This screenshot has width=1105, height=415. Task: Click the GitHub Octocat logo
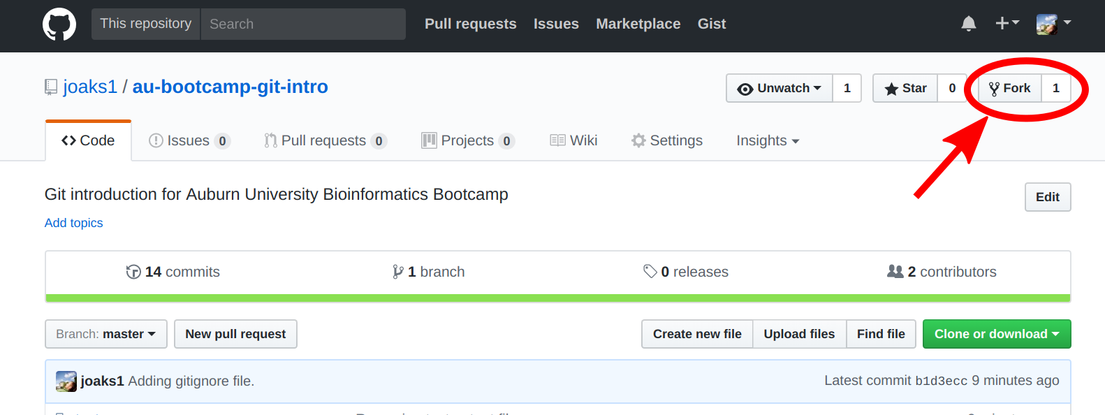[x=59, y=24]
